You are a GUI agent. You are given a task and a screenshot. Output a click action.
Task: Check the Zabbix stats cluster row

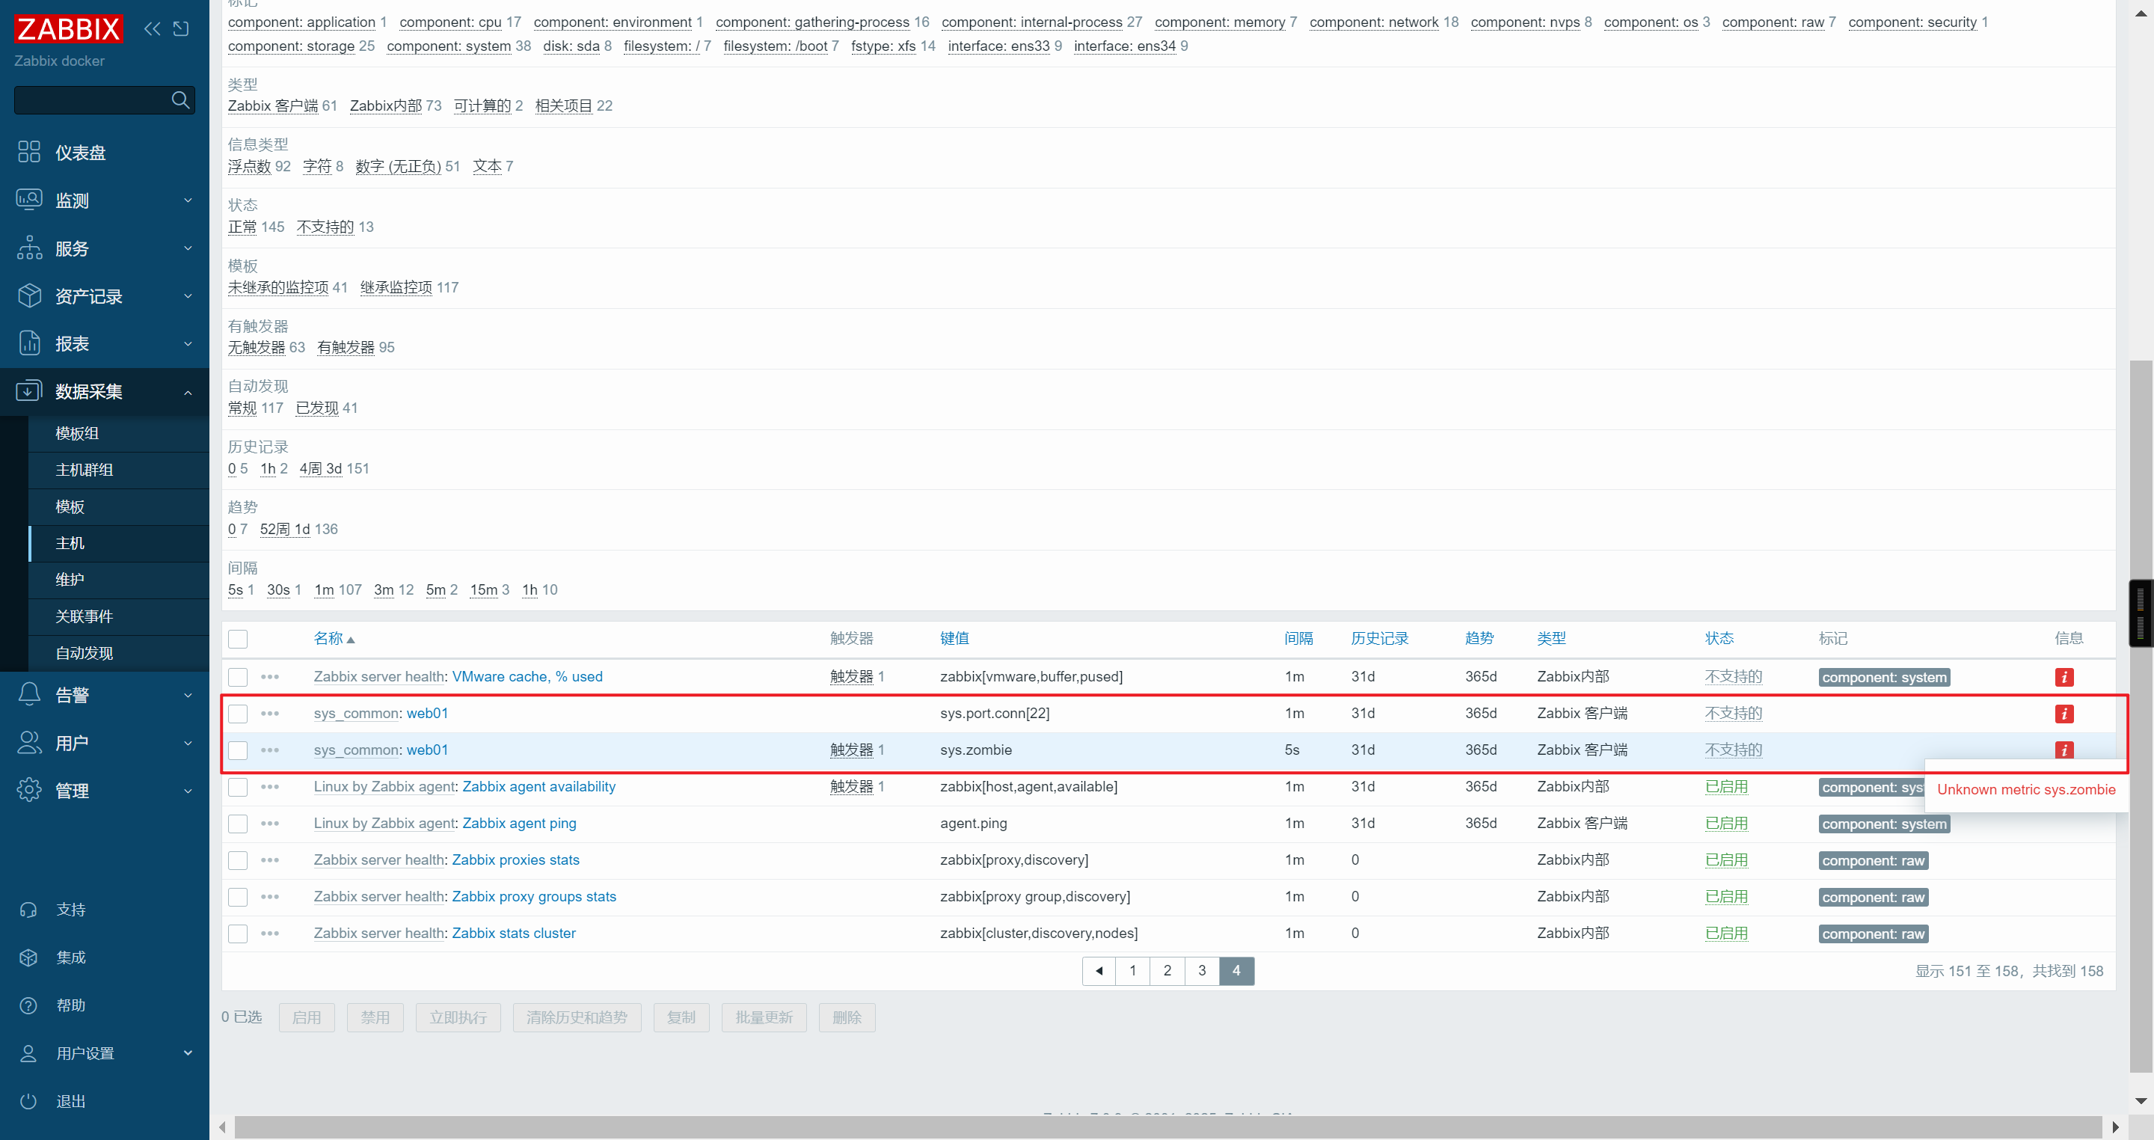[x=239, y=934]
